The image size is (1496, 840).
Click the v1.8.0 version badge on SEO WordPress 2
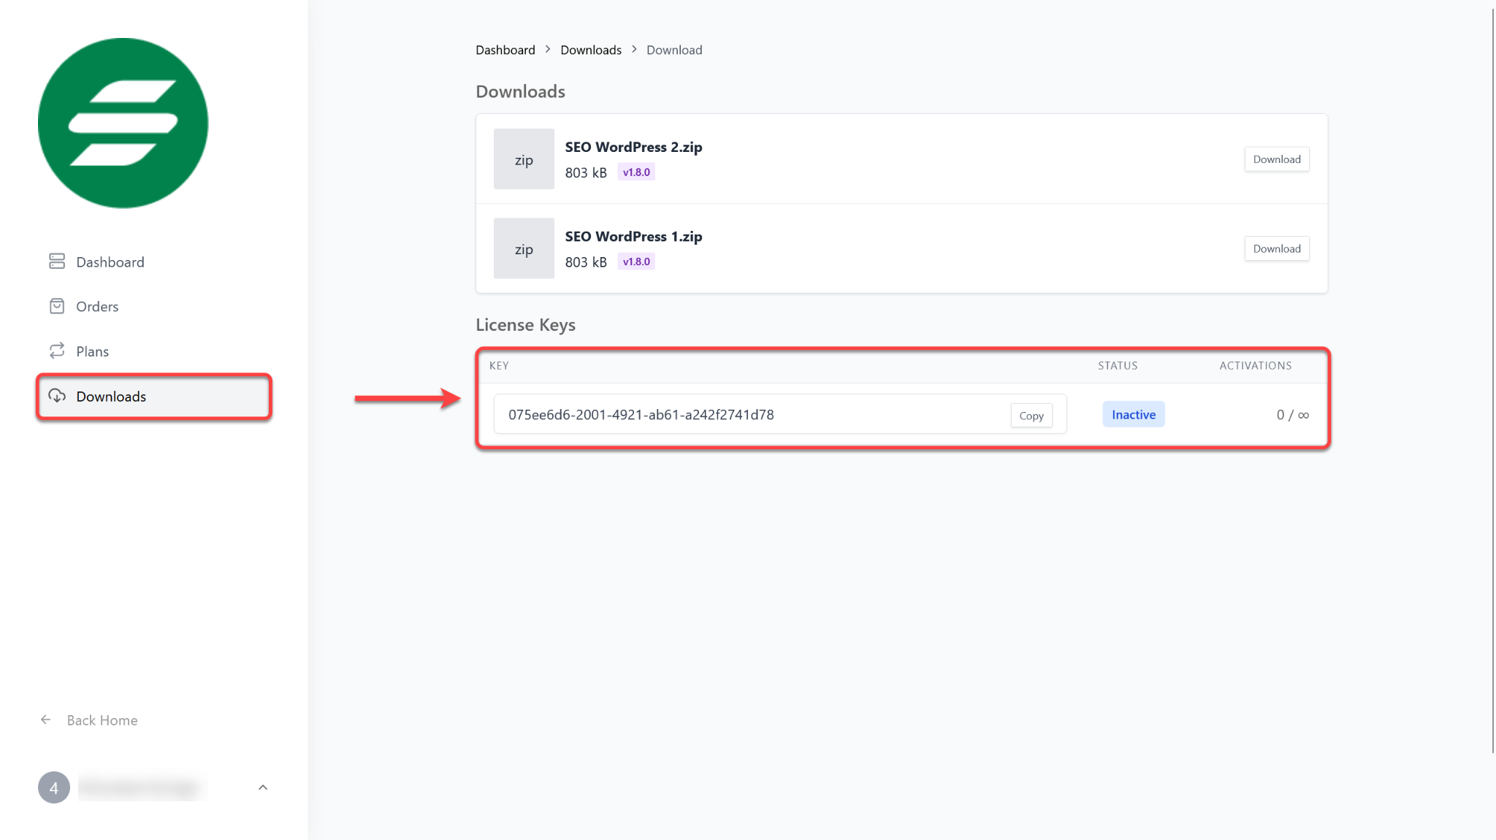tap(637, 172)
